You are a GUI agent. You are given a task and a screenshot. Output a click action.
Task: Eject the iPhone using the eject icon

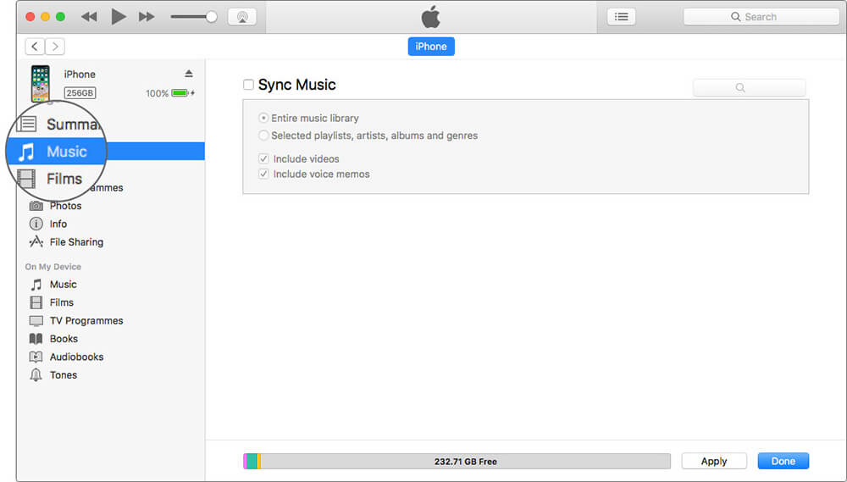coord(189,74)
